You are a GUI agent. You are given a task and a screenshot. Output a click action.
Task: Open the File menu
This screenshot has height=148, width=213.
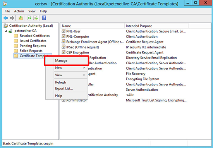tap(7, 11)
